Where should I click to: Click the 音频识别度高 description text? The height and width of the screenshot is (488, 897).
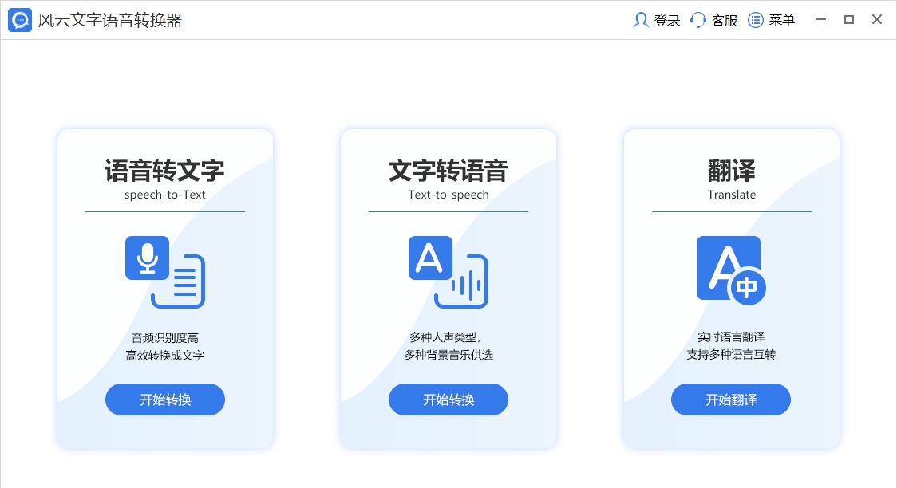click(x=164, y=338)
